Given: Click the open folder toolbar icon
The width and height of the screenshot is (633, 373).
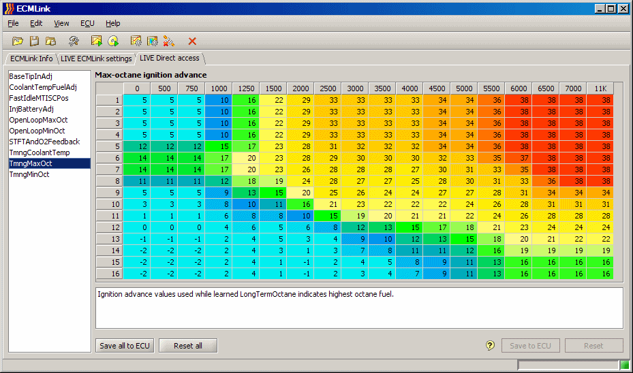Looking at the screenshot, I should pyautogui.click(x=18, y=42).
